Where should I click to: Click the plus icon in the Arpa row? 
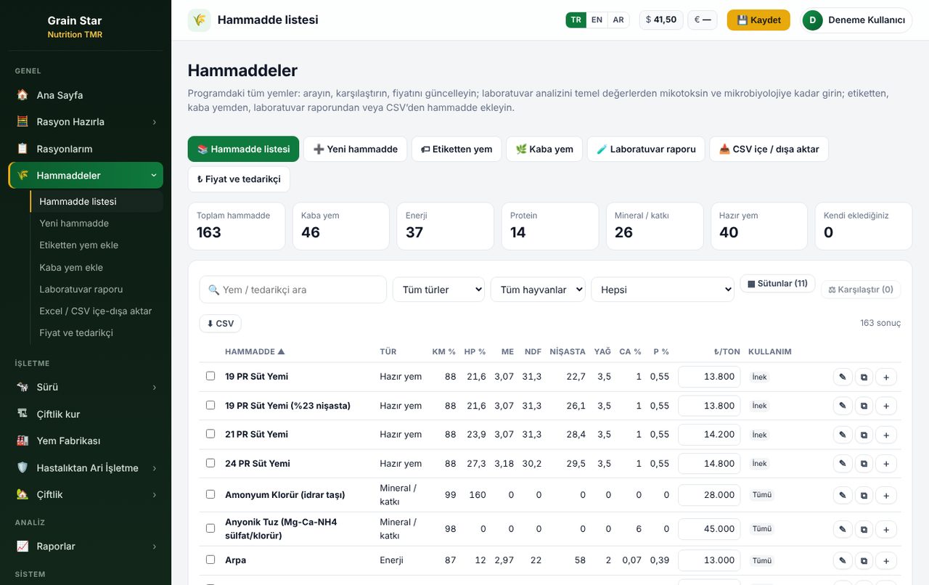tap(886, 560)
